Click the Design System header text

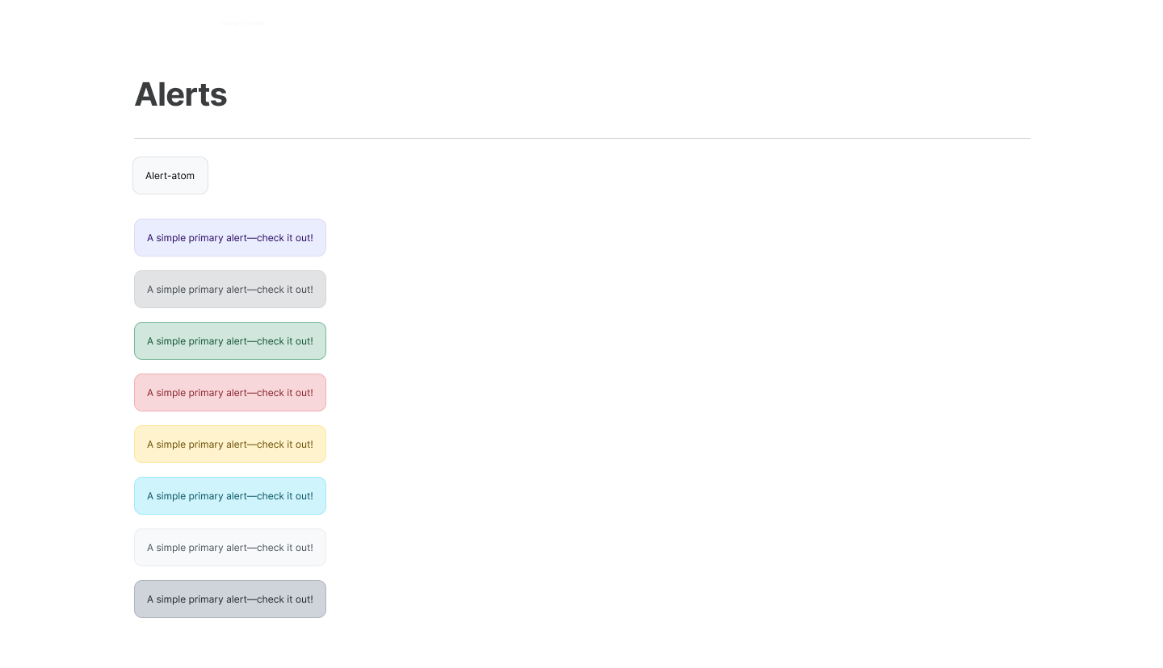click(x=243, y=23)
